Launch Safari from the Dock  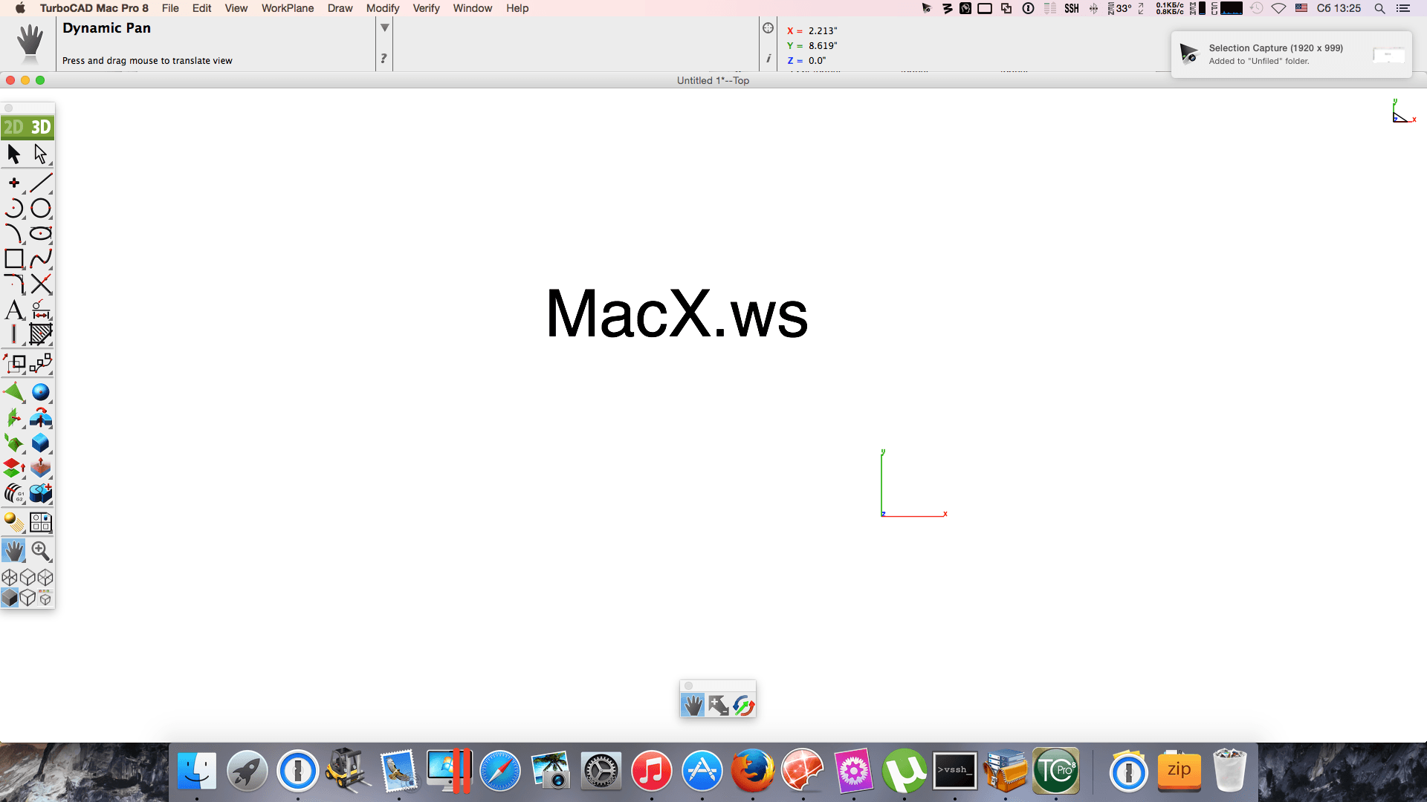click(500, 771)
